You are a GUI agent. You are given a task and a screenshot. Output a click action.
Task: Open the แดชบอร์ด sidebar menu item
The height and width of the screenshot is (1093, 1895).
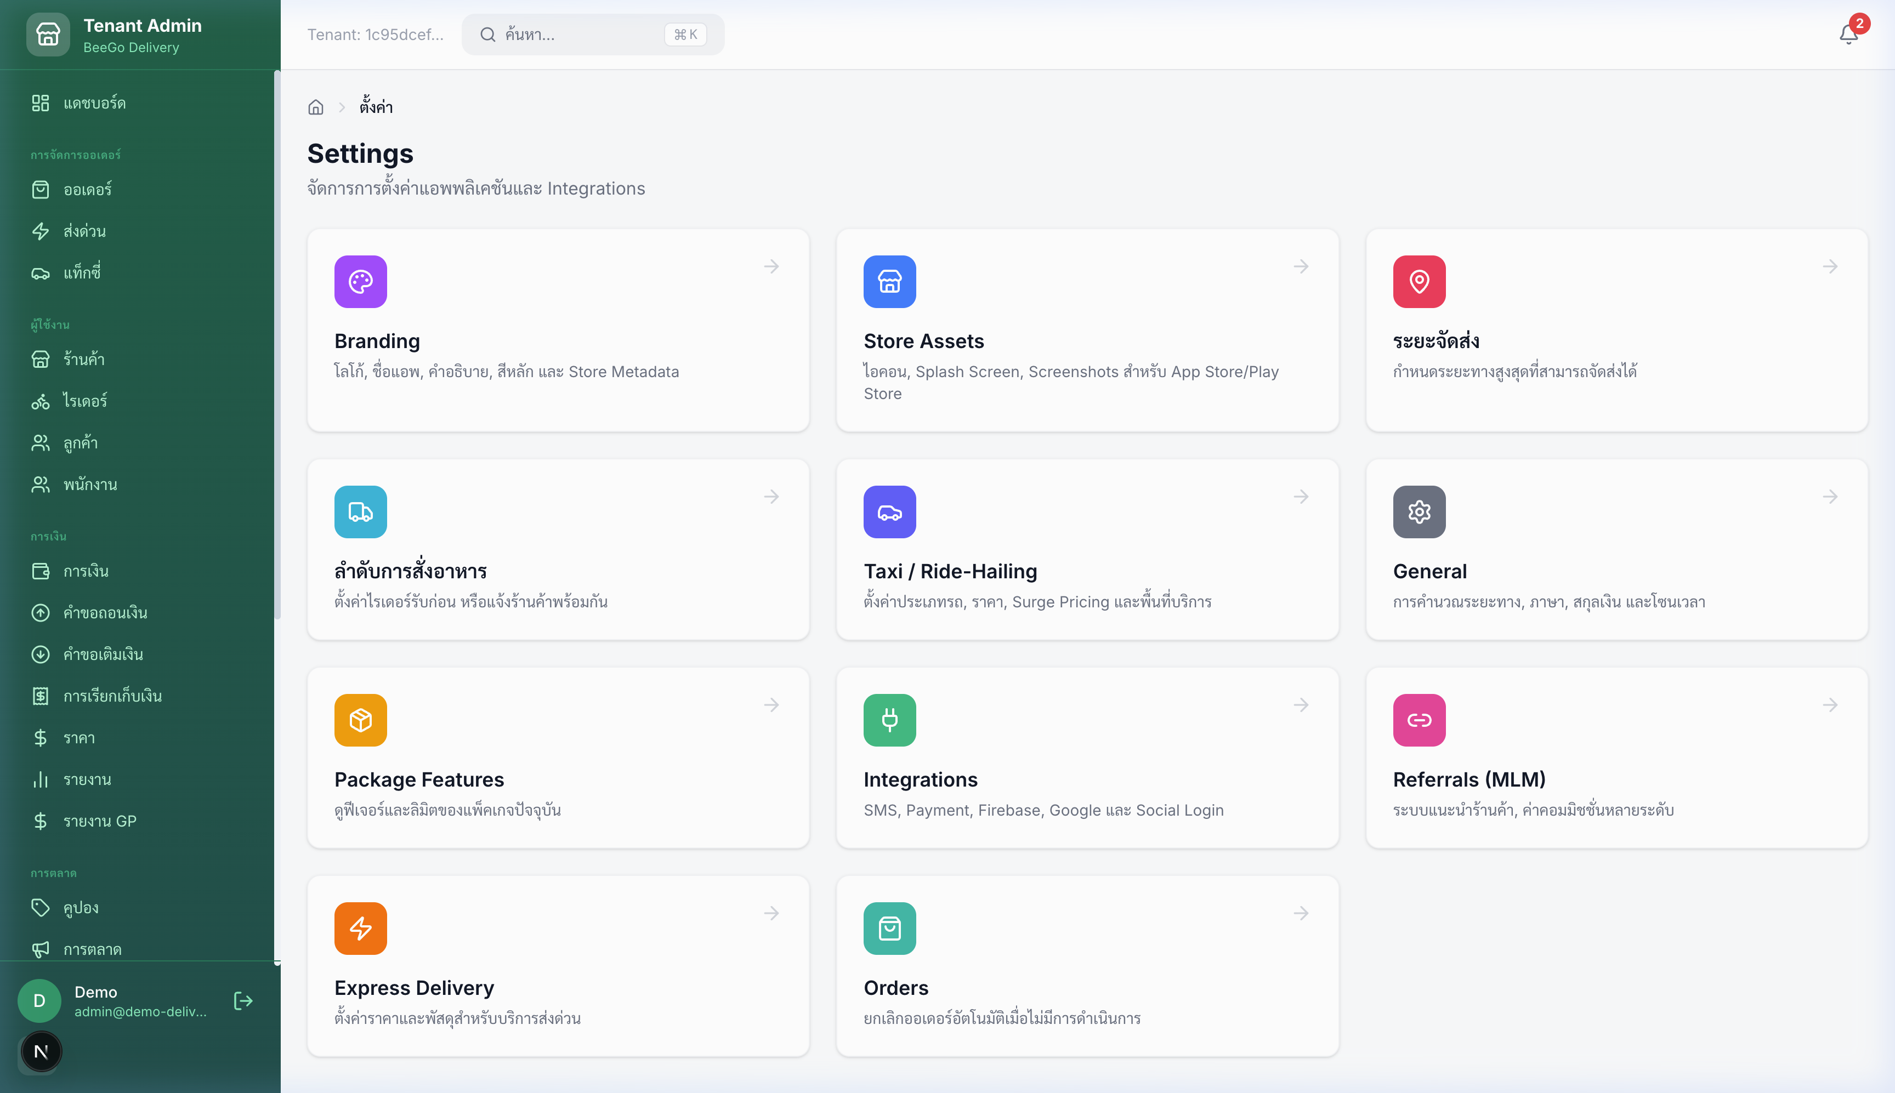[95, 103]
